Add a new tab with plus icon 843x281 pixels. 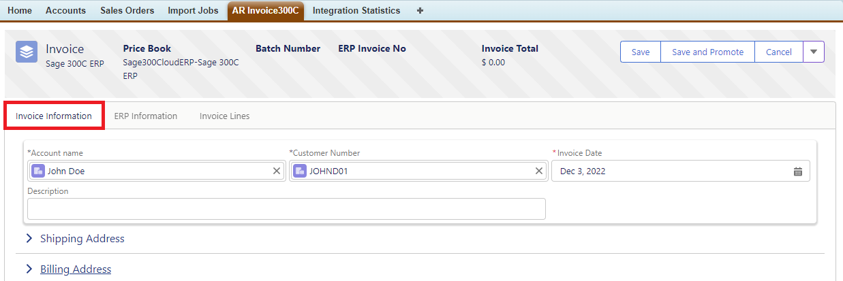click(x=420, y=10)
